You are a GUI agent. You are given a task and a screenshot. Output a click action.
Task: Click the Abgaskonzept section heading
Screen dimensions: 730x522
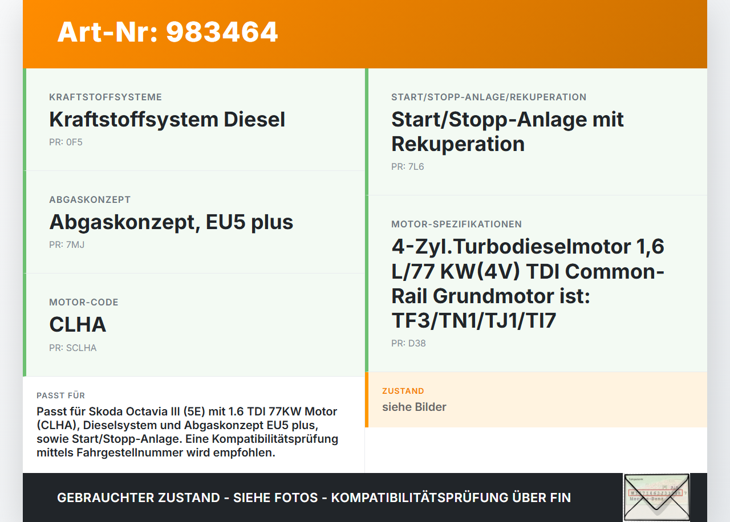pos(90,199)
